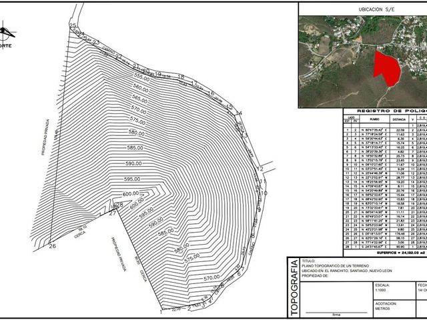Click vertex number 1 at bottom boundary

[x=161, y=312]
